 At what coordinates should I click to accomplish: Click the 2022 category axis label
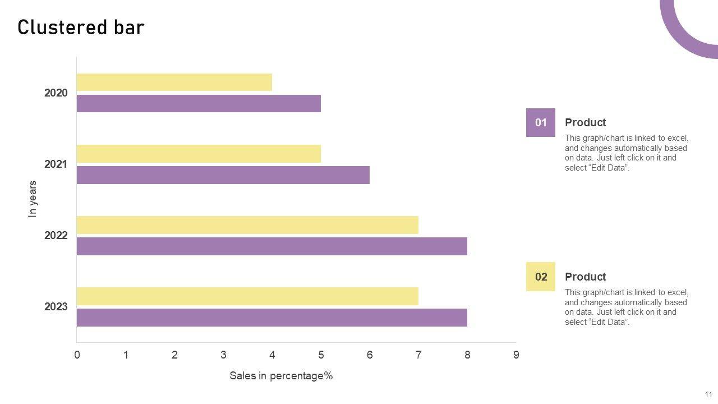point(56,236)
